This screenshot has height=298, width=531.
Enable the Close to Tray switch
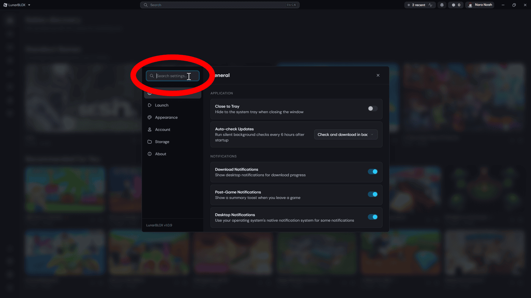[x=373, y=109]
